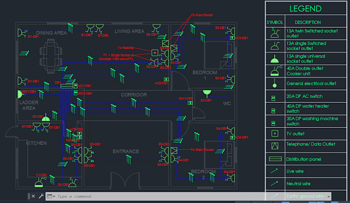Click '13A twin Switched socket outlet' description
The height and width of the screenshot is (203, 350).
click(x=312, y=33)
